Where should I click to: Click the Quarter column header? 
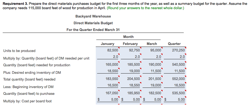pyautogui.click(x=174, y=44)
